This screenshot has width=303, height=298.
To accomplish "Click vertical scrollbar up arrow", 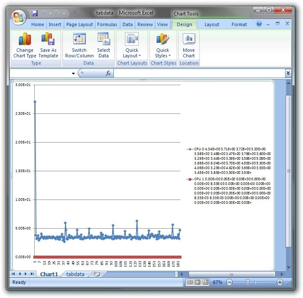I will 288,83.
